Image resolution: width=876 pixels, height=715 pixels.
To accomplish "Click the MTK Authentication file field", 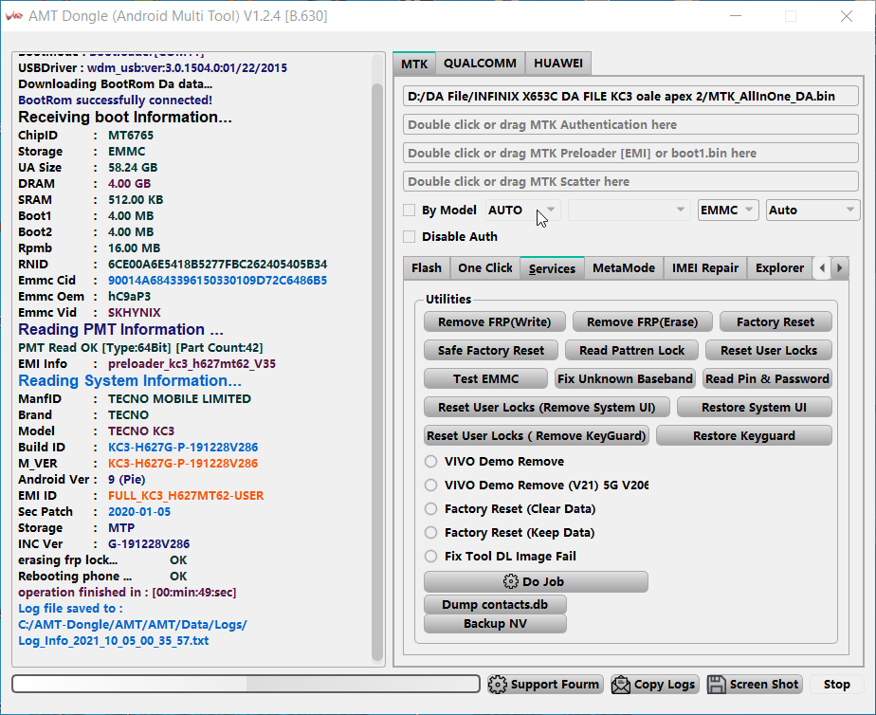I will point(630,124).
